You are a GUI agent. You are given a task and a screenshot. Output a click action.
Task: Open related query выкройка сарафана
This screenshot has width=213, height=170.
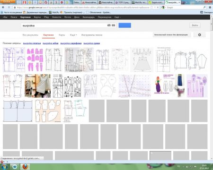click(x=71, y=43)
